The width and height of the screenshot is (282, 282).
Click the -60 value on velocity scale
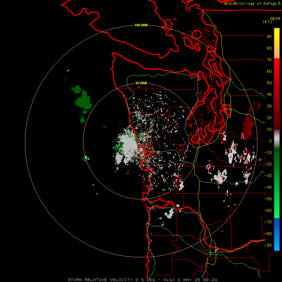268,211
